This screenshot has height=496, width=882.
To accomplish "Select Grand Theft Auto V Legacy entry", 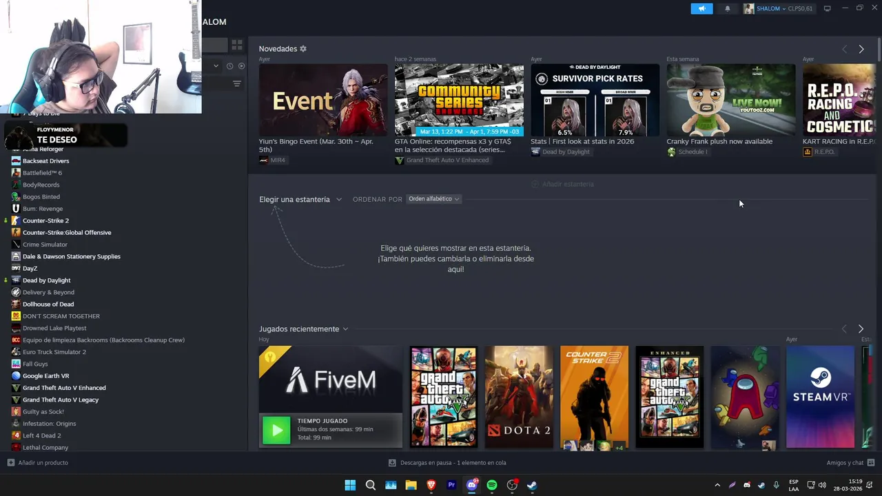I will (61, 400).
